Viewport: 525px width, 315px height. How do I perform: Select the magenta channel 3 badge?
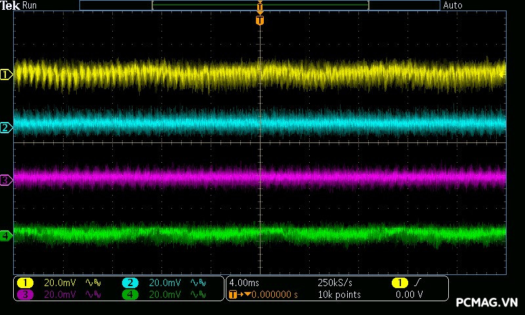coord(24,295)
